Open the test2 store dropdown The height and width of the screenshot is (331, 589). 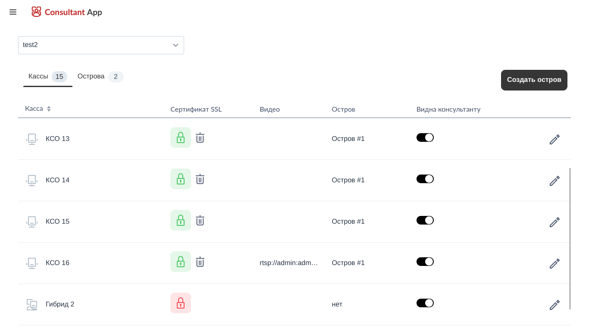(101, 45)
